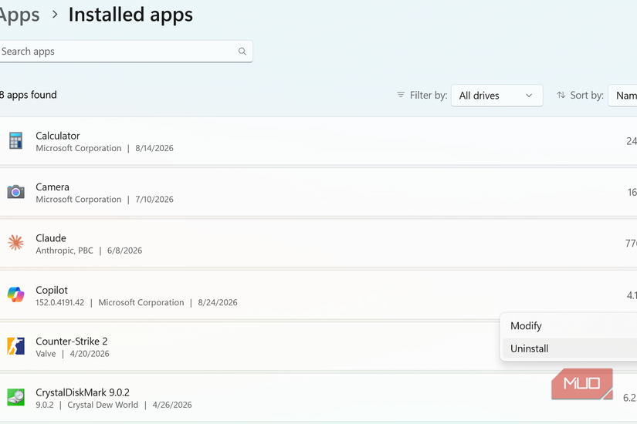Image resolution: width=637 pixels, height=424 pixels.
Task: Select the Claude app name
Action: pos(51,238)
